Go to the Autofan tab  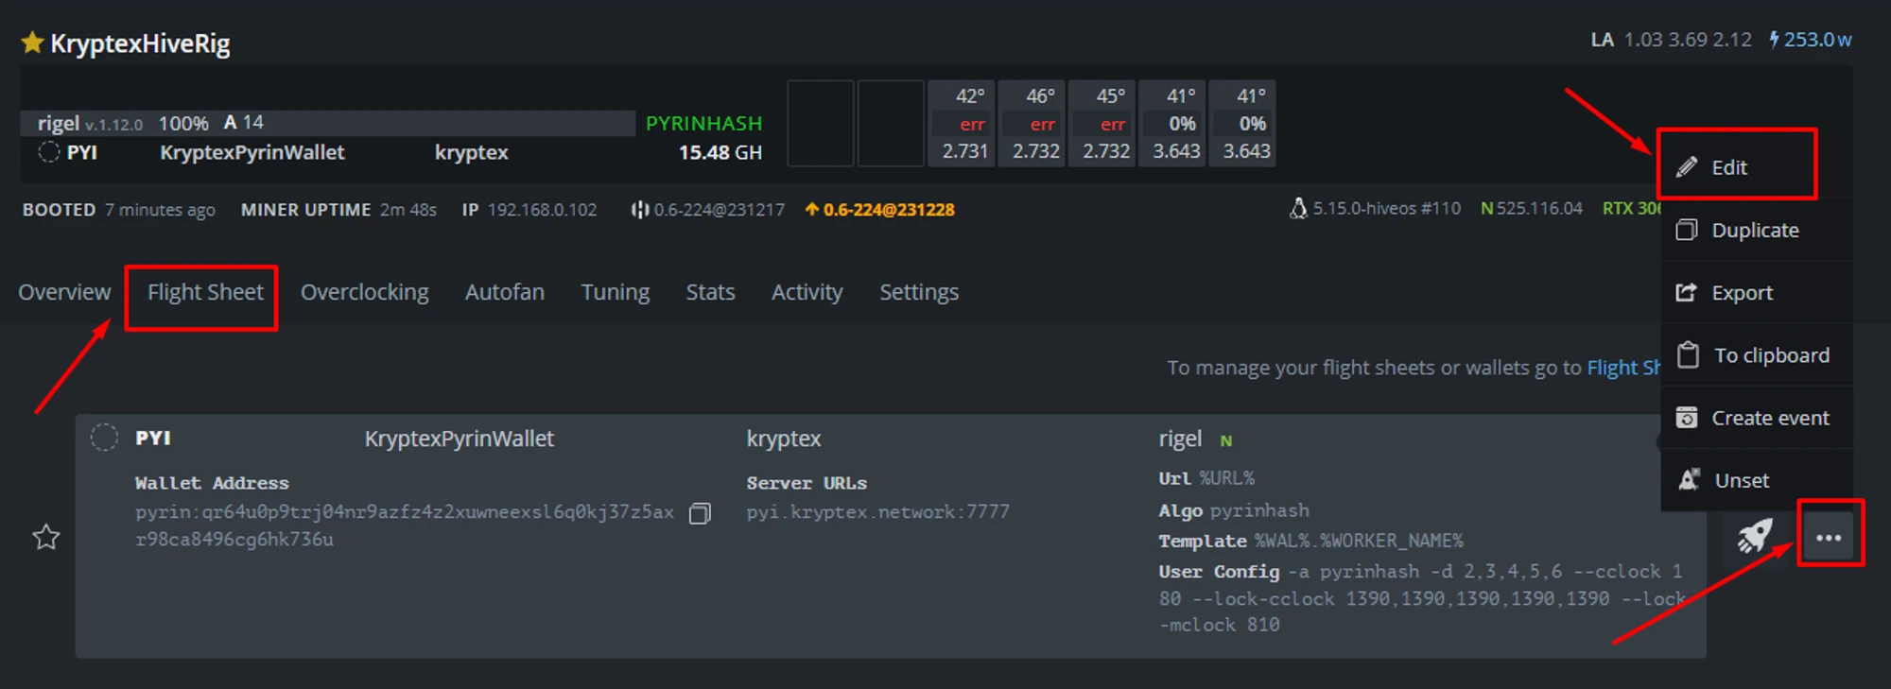(504, 292)
